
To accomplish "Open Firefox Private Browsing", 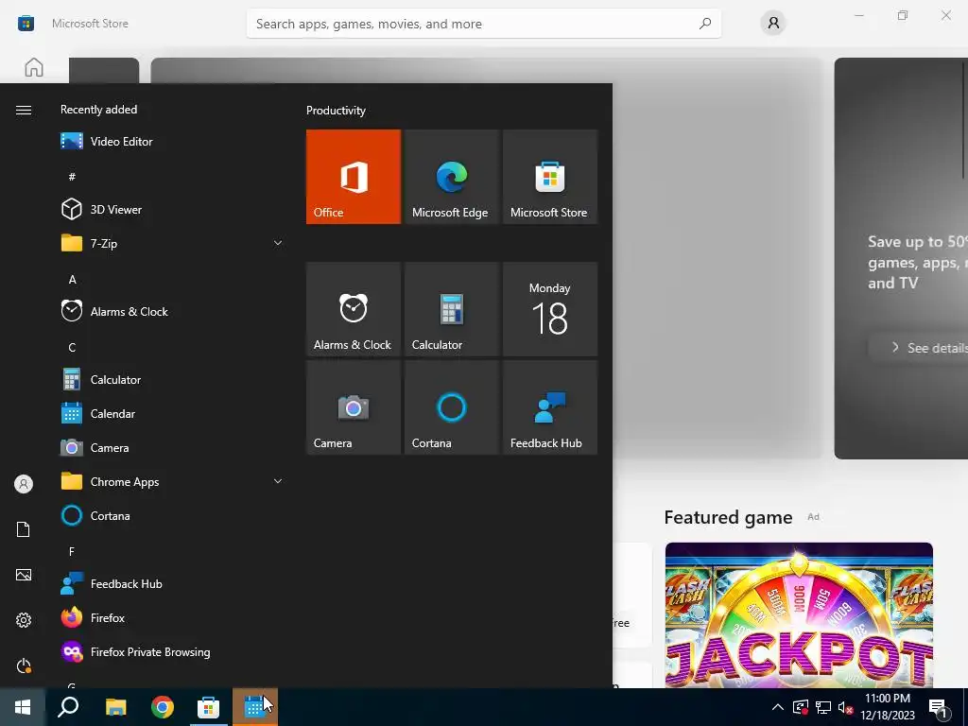I will tap(172, 652).
